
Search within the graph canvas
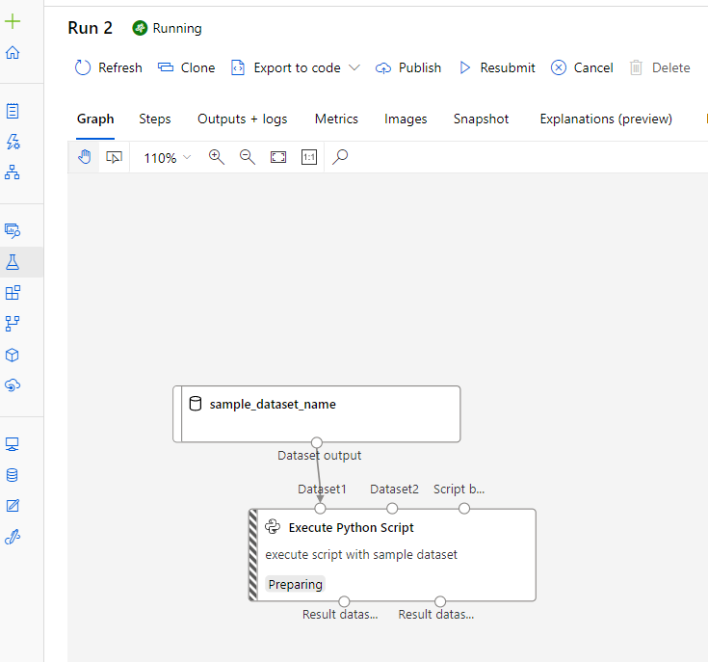pyautogui.click(x=340, y=157)
